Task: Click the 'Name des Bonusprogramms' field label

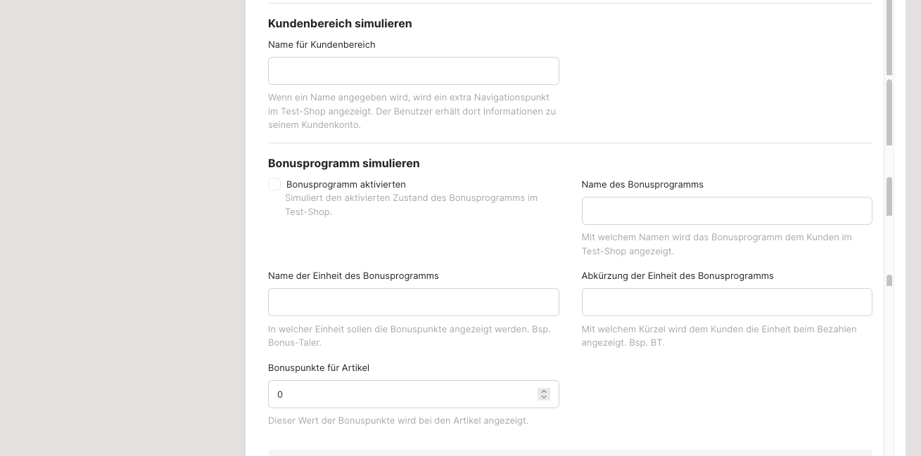Action: click(642, 184)
